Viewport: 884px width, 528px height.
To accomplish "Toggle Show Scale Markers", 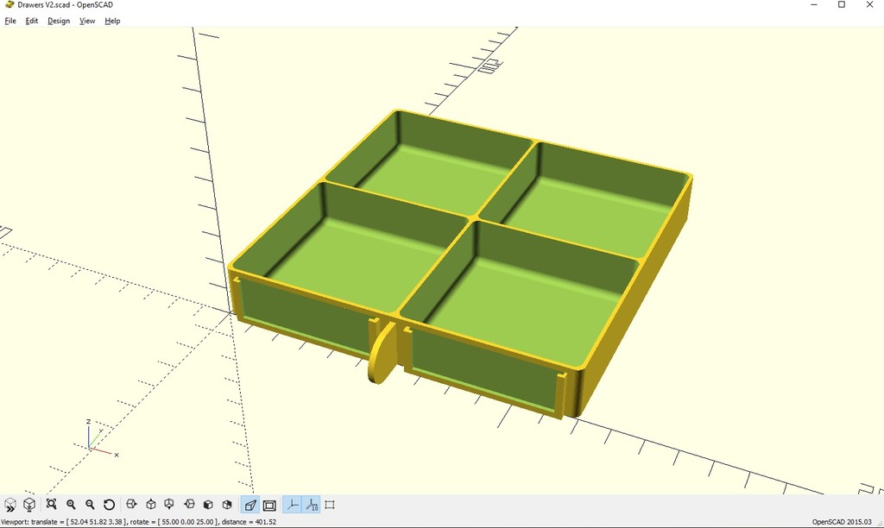I will point(311,505).
